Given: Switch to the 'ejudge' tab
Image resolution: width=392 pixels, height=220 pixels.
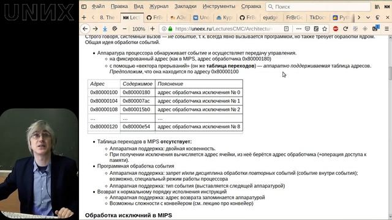Looking at the screenshot, I should tap(271, 18).
